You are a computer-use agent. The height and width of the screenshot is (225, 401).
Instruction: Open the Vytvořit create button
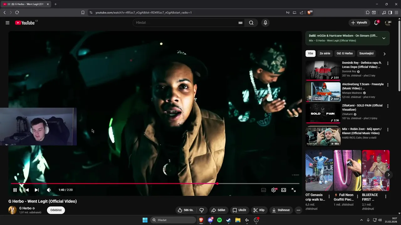[359, 22]
